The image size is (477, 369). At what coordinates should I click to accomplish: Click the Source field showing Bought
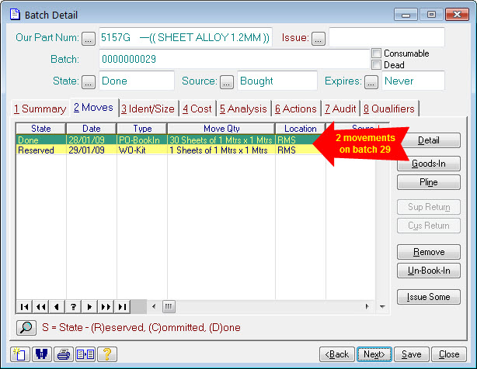277,81
